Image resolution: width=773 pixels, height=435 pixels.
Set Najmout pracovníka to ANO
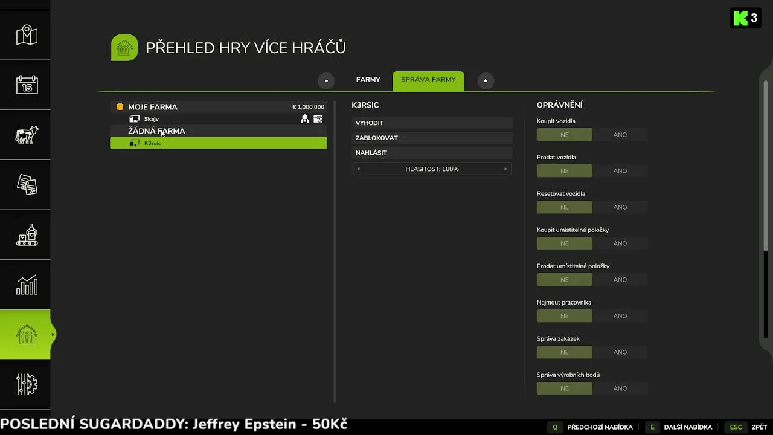click(x=620, y=316)
